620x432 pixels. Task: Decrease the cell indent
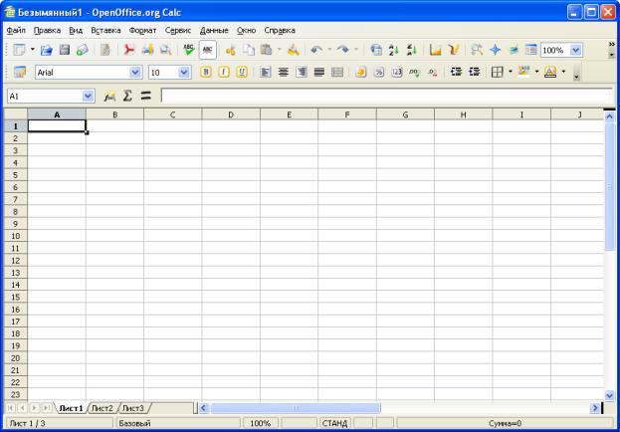pos(457,72)
